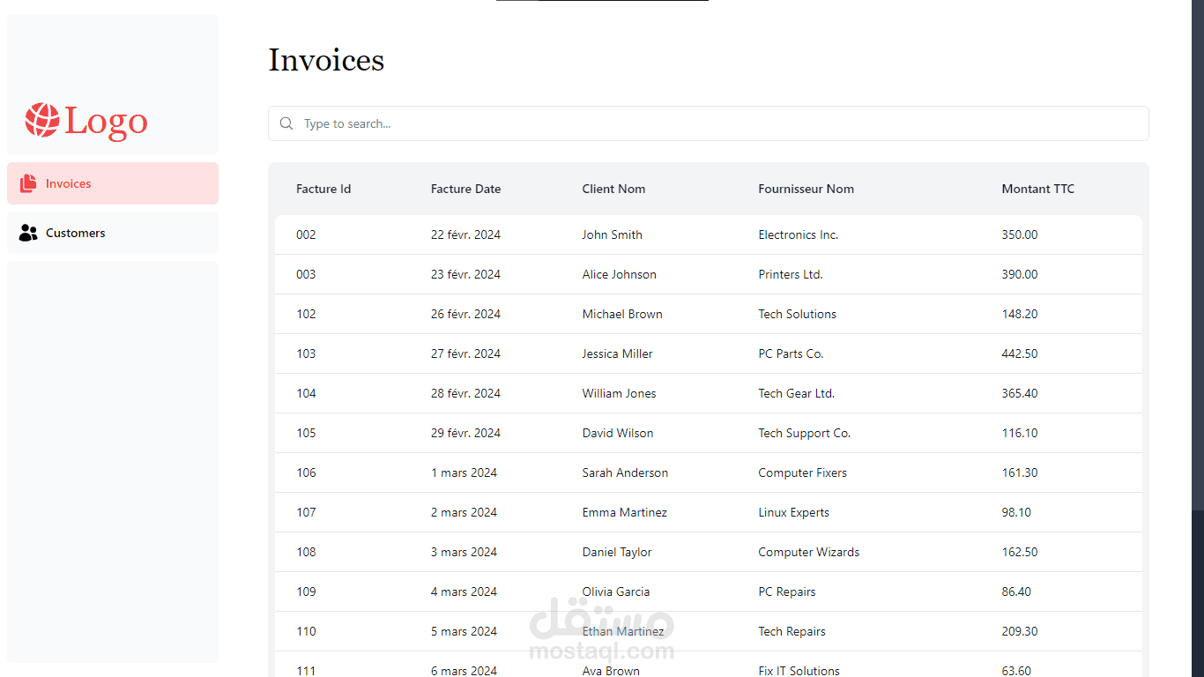This screenshot has width=1204, height=677.
Task: Select the Olivia Garcia PC Repairs invoice
Action: [617, 591]
